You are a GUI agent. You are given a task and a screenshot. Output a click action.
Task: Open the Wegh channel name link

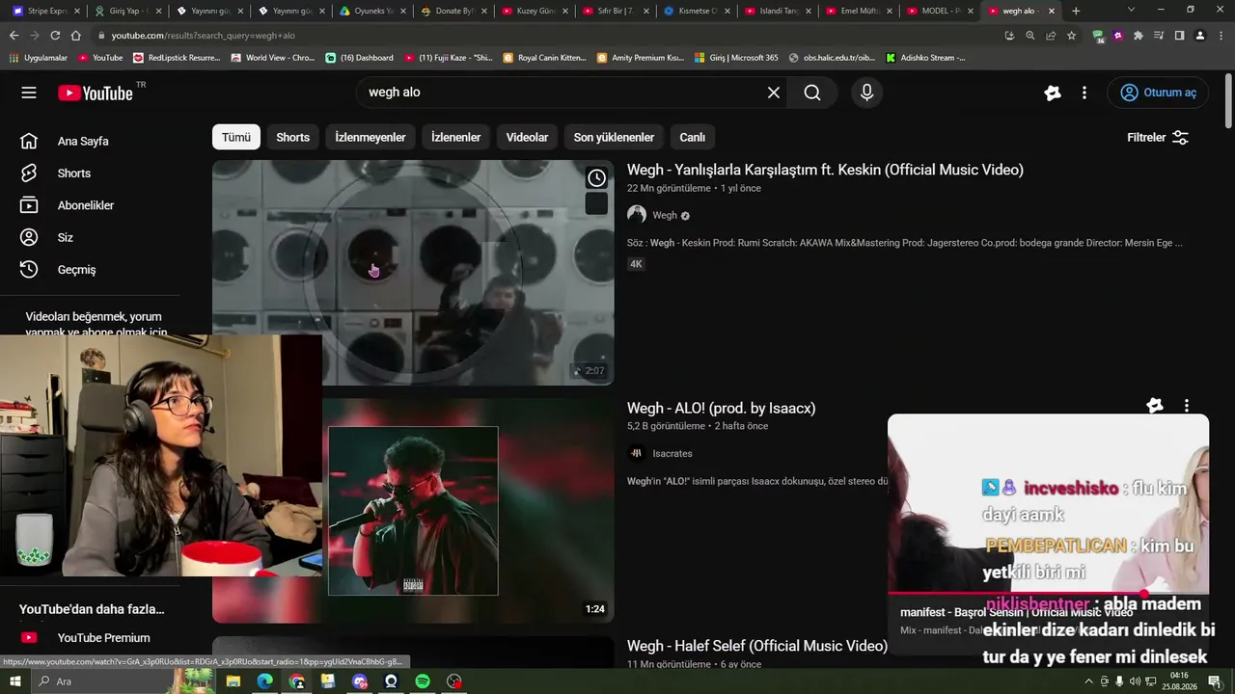tap(665, 215)
